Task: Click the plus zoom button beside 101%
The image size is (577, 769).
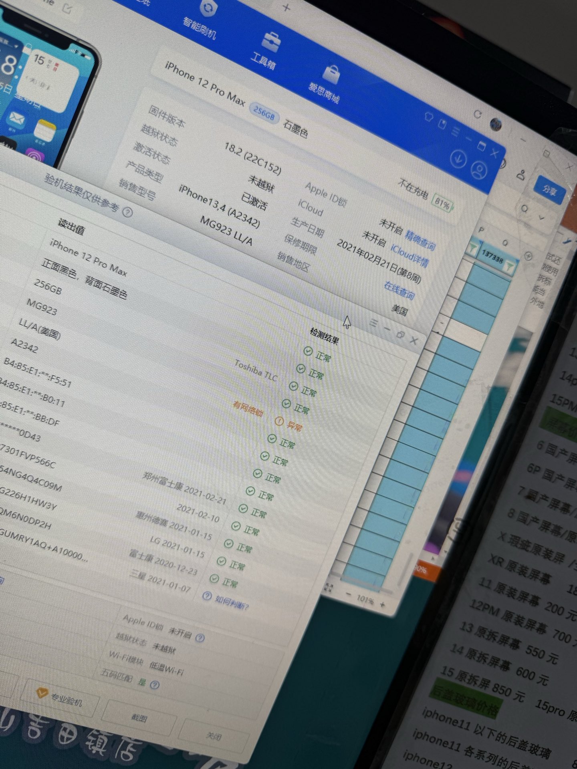Action: [x=382, y=604]
